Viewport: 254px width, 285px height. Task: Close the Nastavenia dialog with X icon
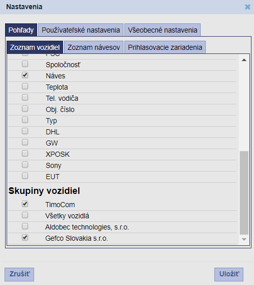247,7
